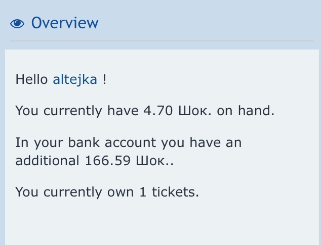Open the altejka username link

75,79
